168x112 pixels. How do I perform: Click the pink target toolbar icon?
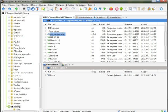[x=117, y=9]
